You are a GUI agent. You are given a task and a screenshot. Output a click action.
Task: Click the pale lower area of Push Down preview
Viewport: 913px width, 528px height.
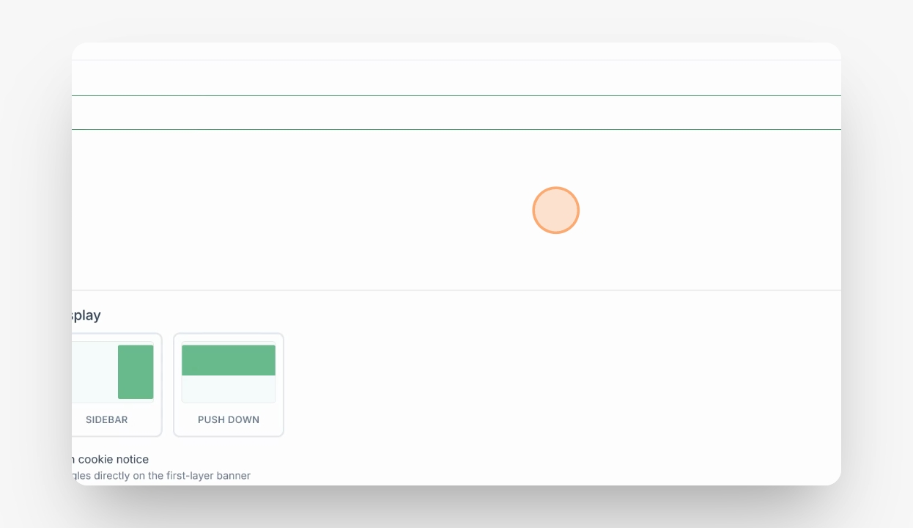229,389
